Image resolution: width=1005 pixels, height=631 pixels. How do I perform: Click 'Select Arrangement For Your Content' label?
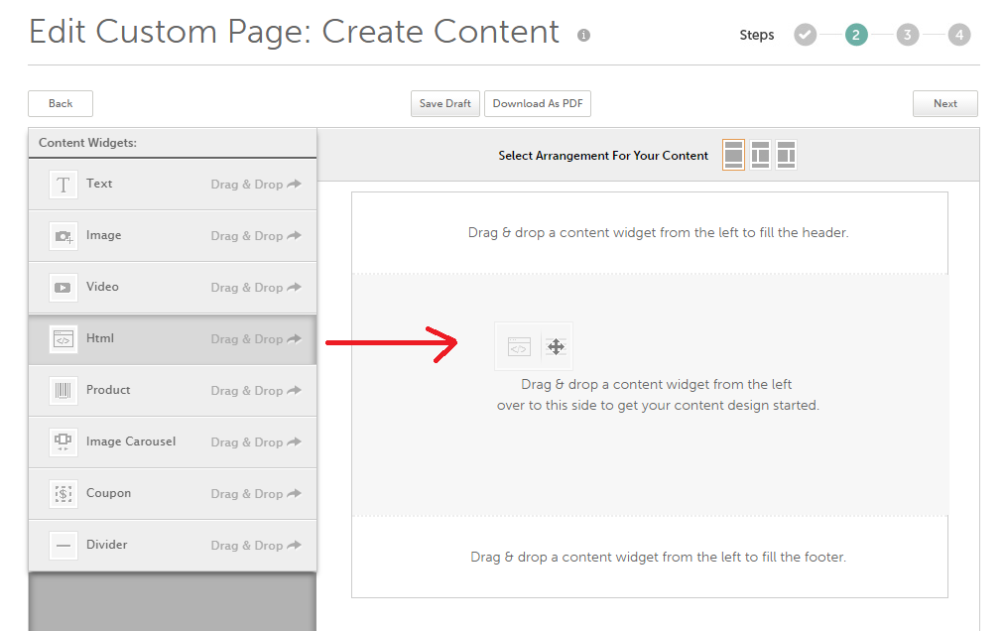coord(603,155)
